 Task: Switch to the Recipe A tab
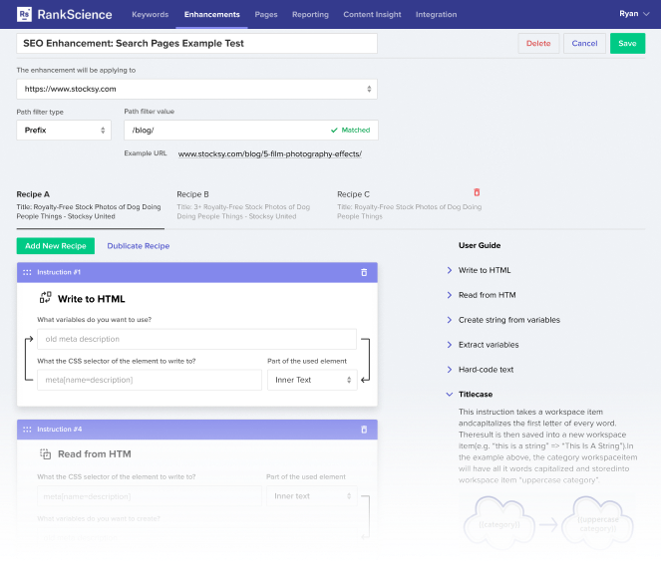click(x=90, y=205)
